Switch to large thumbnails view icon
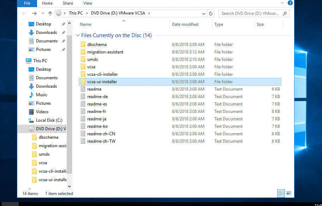This screenshot has width=322, height=206. click(288, 193)
